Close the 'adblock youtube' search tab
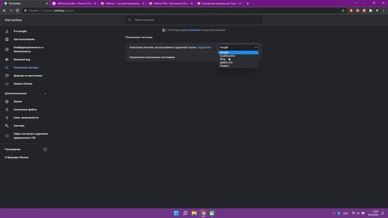Viewport: 388px width, 218px height. [x=95, y=4]
